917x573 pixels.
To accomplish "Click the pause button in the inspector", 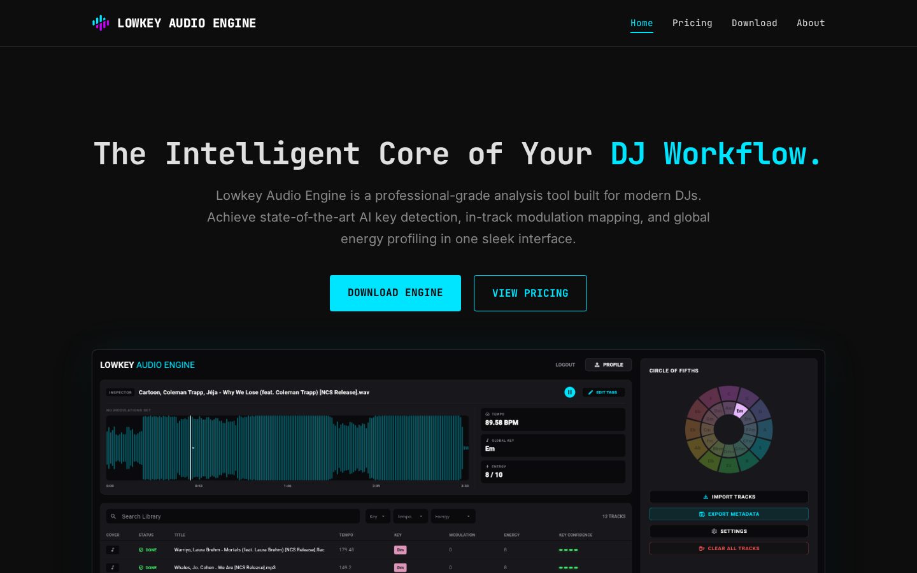I will click(570, 392).
